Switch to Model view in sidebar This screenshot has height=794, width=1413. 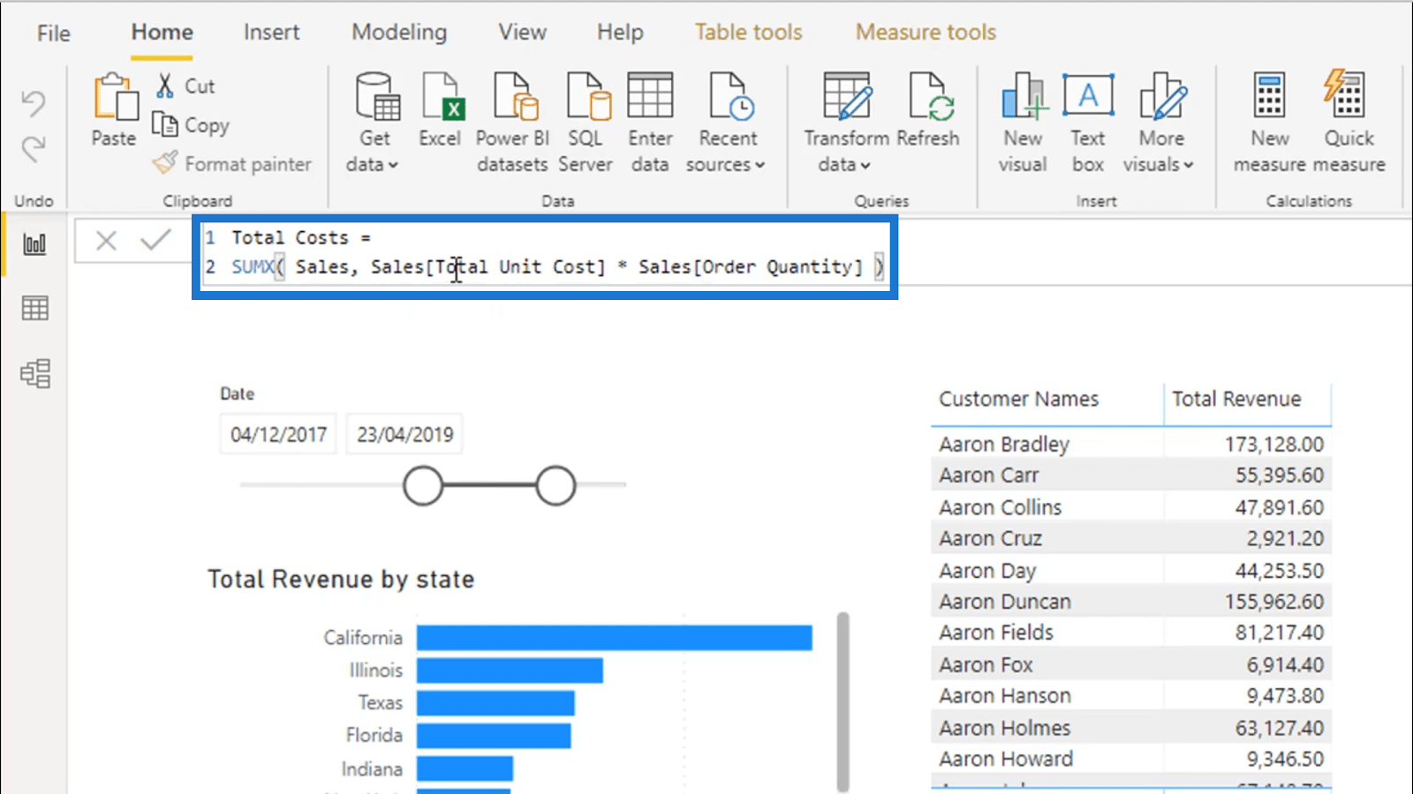(35, 373)
